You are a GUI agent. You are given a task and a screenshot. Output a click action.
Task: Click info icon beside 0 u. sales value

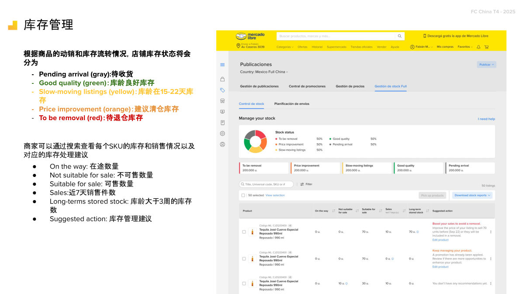[393, 259]
